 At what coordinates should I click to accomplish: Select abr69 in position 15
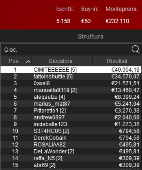click(71, 165)
